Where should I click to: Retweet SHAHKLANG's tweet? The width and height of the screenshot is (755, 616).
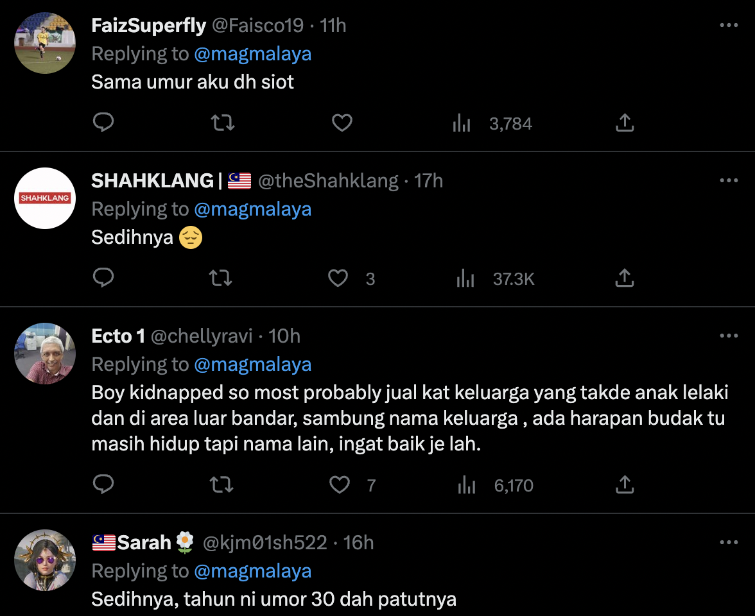(221, 278)
